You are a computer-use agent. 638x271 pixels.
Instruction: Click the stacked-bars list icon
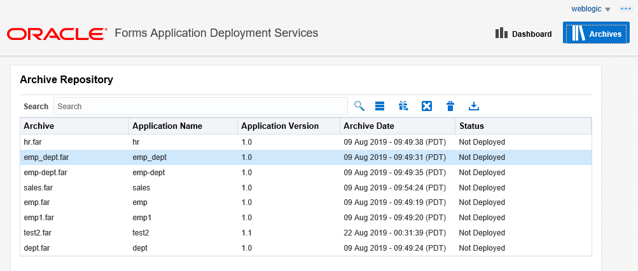click(380, 106)
